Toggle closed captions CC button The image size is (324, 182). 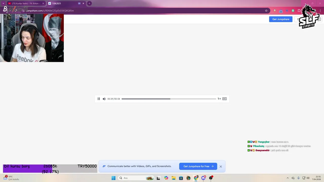coord(225,99)
